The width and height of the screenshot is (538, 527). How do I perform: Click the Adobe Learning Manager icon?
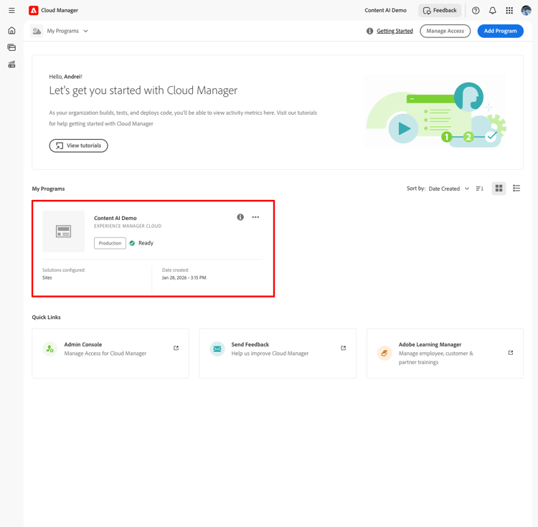(384, 353)
